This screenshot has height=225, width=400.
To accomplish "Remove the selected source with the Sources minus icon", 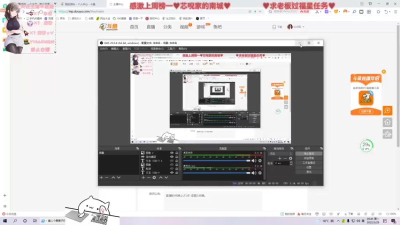I will tap(148, 177).
